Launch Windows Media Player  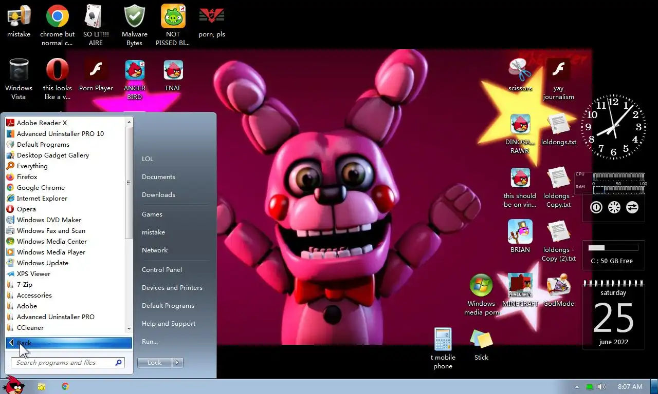65,252
